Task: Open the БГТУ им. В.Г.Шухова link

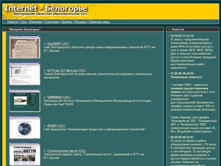Action: [62, 70]
